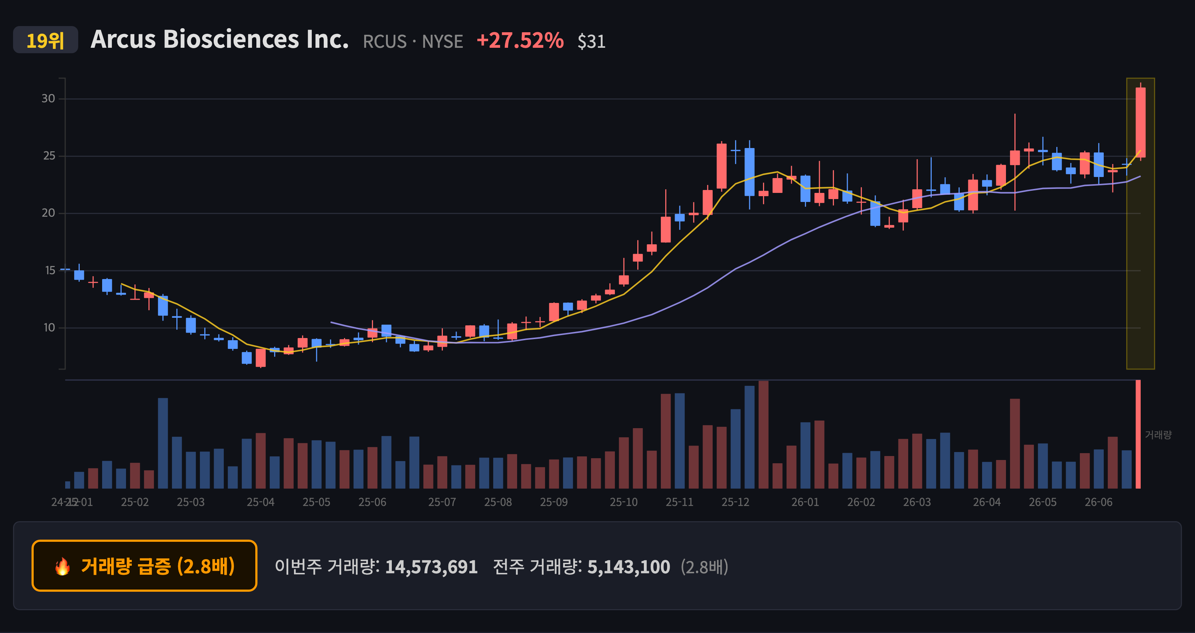Click the 20 price axis label

(x=48, y=213)
